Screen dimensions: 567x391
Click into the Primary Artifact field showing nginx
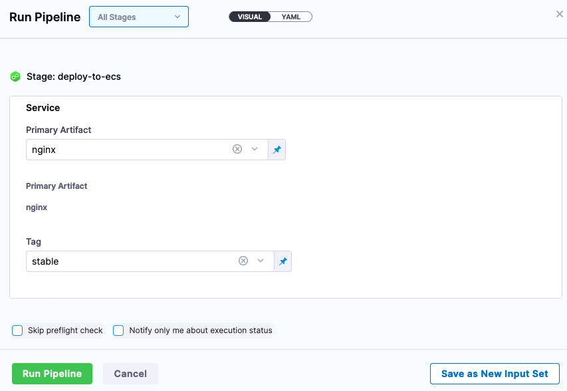coord(126,150)
